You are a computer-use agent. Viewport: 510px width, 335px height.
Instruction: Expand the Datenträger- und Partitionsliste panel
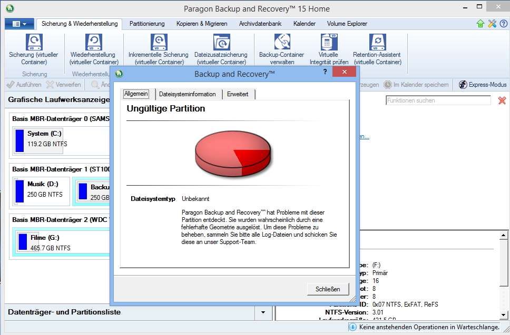tap(263, 312)
